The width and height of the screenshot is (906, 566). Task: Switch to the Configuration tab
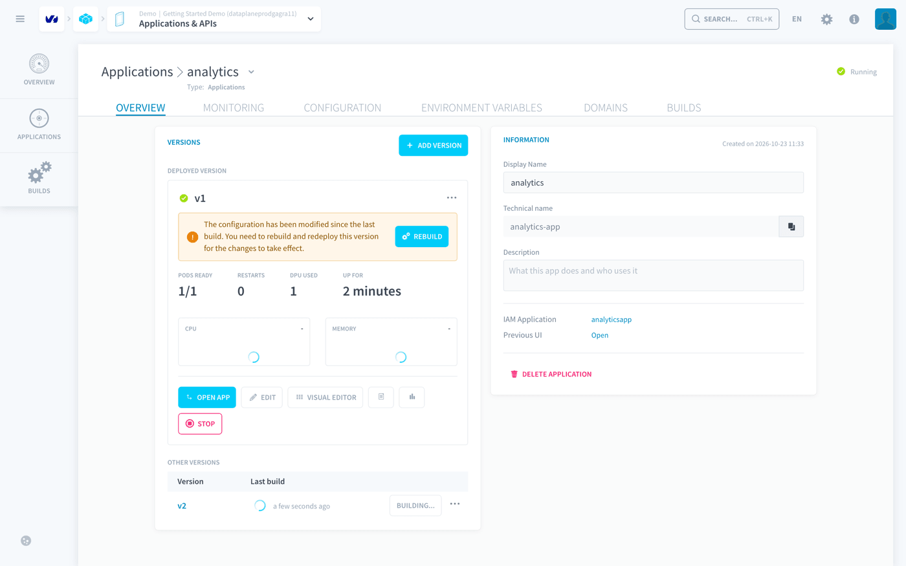(342, 108)
